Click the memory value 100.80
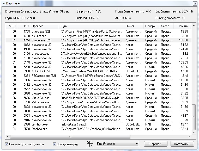The image size is (199, 151). [x=184, y=40]
